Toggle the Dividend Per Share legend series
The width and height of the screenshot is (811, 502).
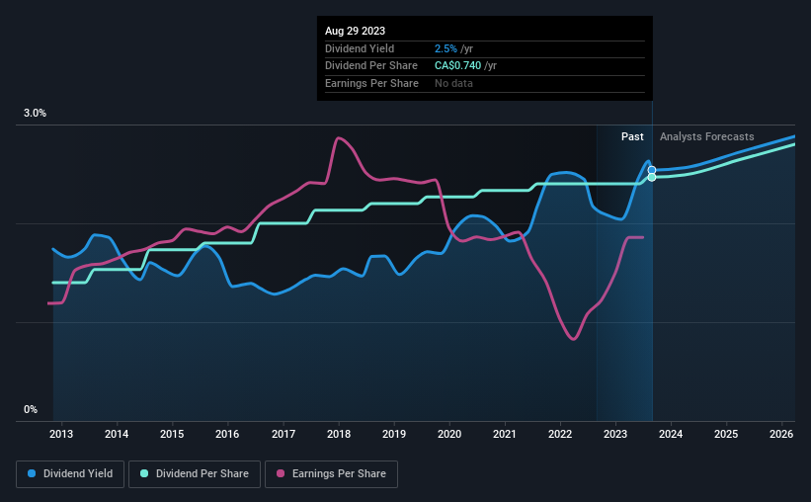click(x=195, y=473)
